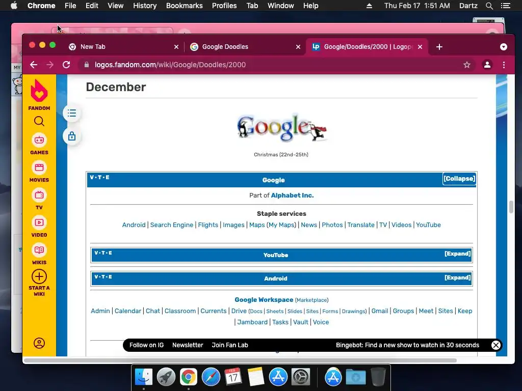
Task: Open Chrome from the Dock
Action: pyautogui.click(x=189, y=377)
